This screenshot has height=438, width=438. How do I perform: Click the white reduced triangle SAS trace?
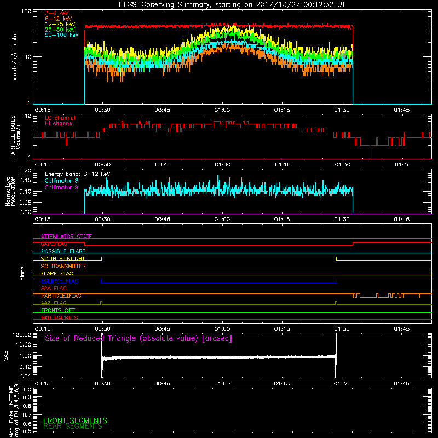(x=218, y=358)
